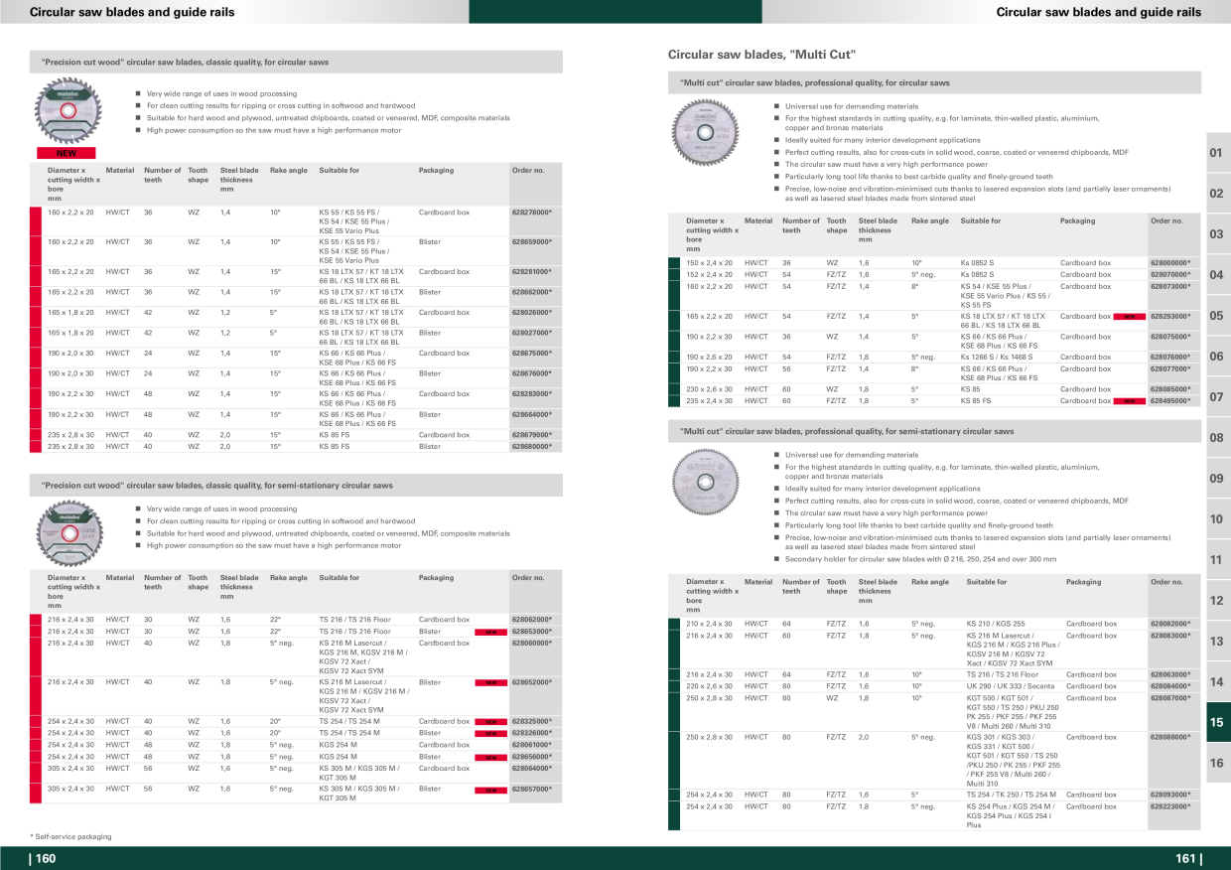This screenshot has height=870, width=1231.
Task: Click the semi-stationary Precision cut wood blade image
Action: coord(69,531)
